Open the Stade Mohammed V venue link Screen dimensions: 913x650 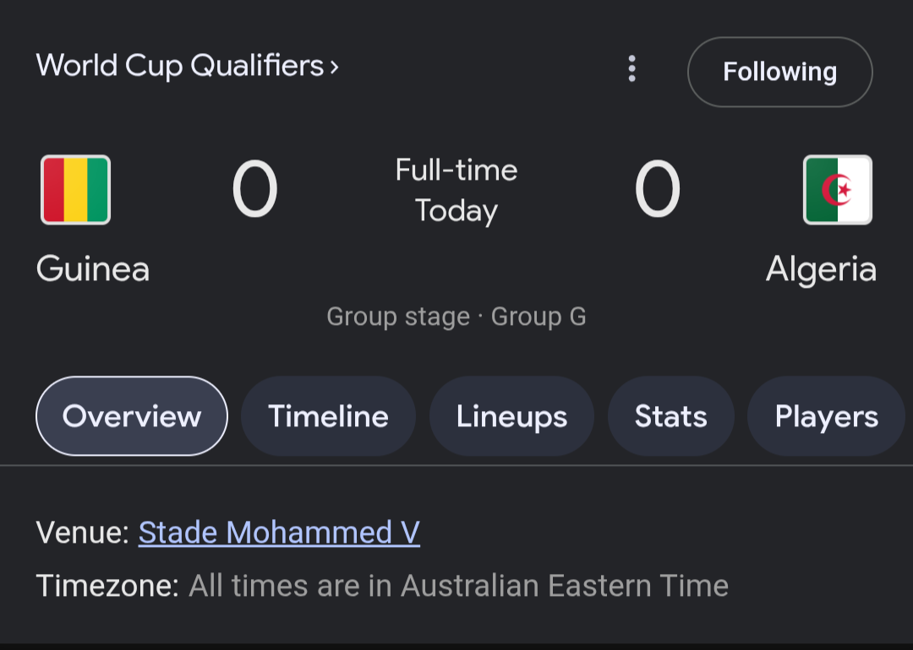[279, 533]
